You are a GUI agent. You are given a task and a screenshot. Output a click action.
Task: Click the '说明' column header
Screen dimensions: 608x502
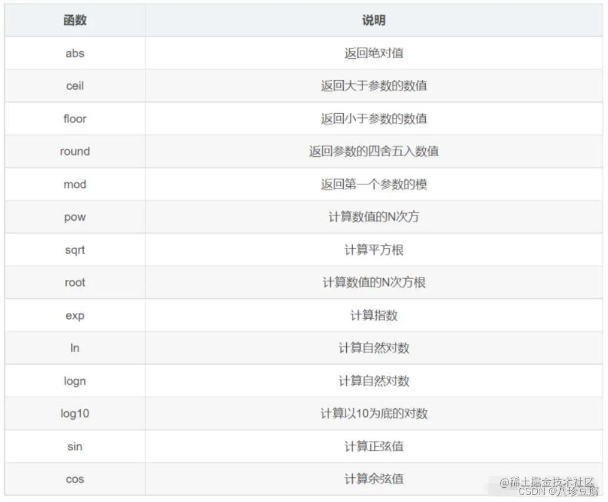(x=374, y=20)
